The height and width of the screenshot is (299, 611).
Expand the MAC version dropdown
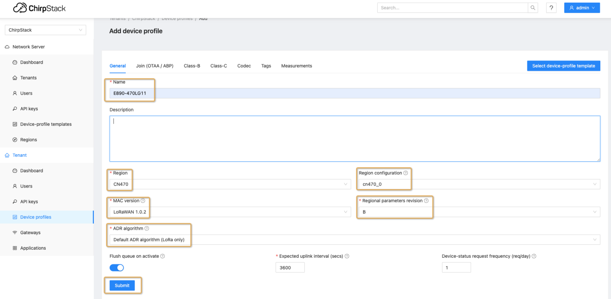tap(229, 212)
